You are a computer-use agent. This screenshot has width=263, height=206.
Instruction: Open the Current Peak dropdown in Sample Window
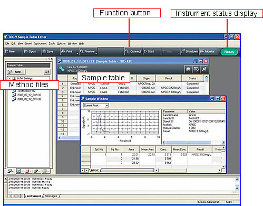[107, 106]
